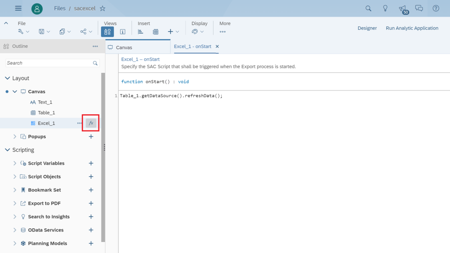Open Excel_1 script editor fx button
The width and height of the screenshot is (450, 253).
coord(91,123)
